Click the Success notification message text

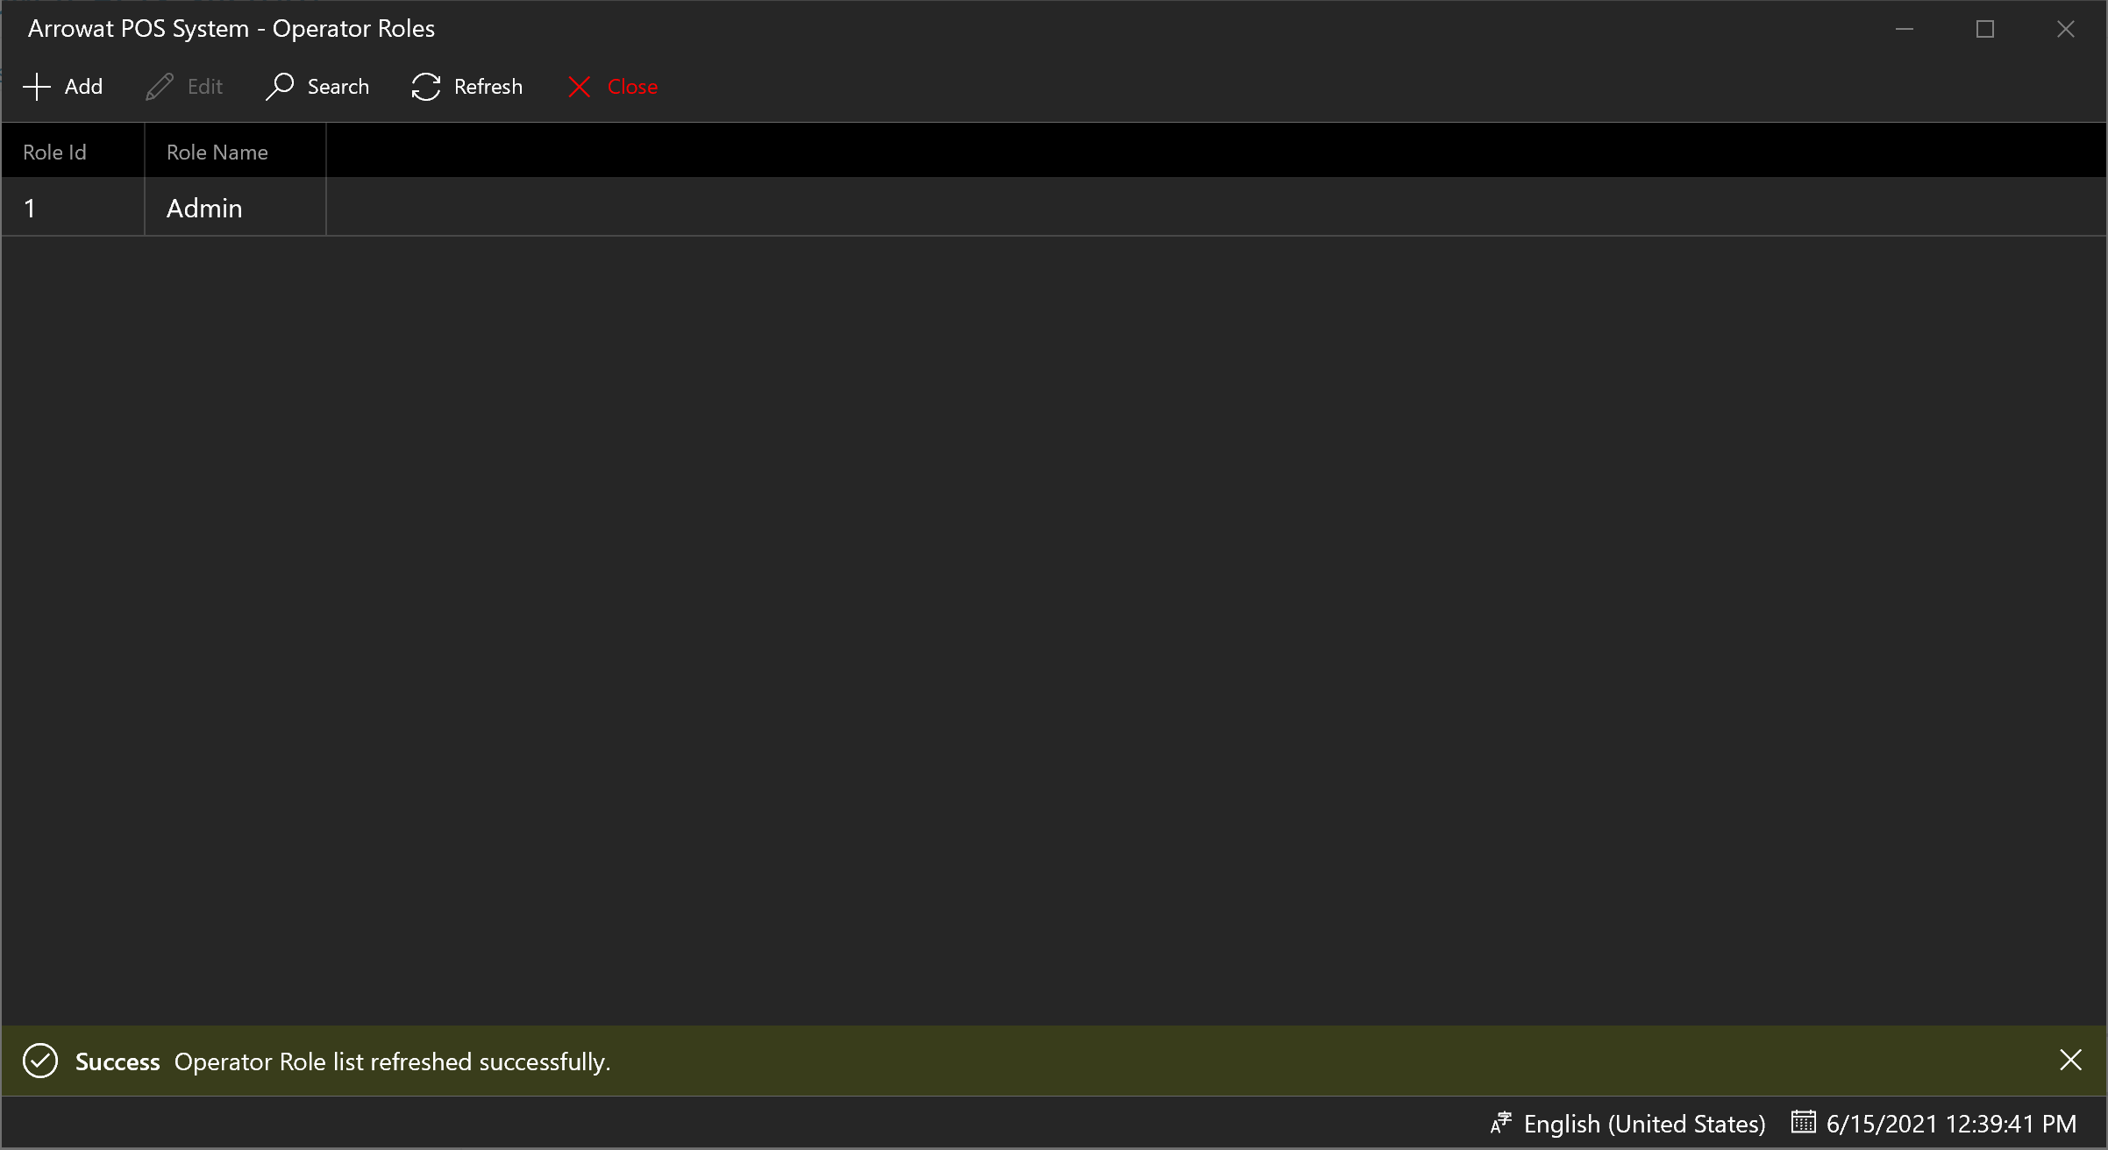click(392, 1061)
